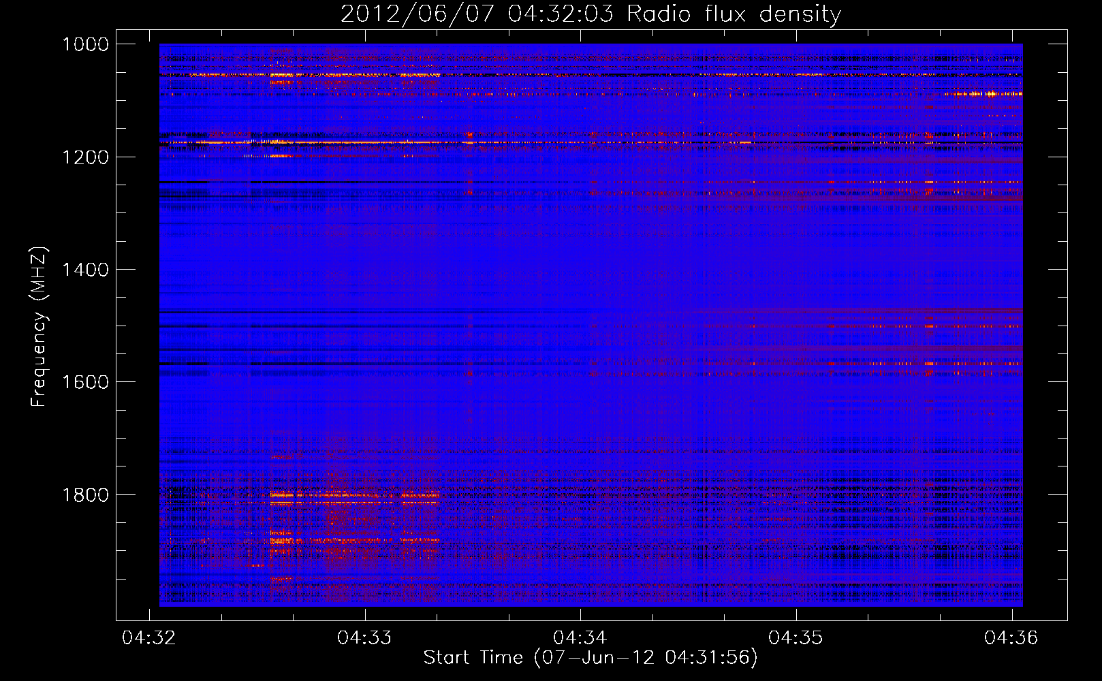The width and height of the screenshot is (1102, 681).
Task: Click the 'Frequency (MHZ)' axis label
Action: pyautogui.click(x=40, y=327)
